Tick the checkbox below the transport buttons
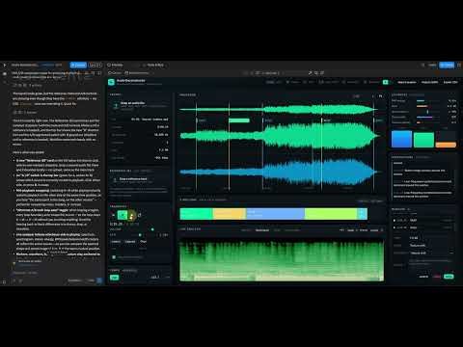 (x=114, y=257)
